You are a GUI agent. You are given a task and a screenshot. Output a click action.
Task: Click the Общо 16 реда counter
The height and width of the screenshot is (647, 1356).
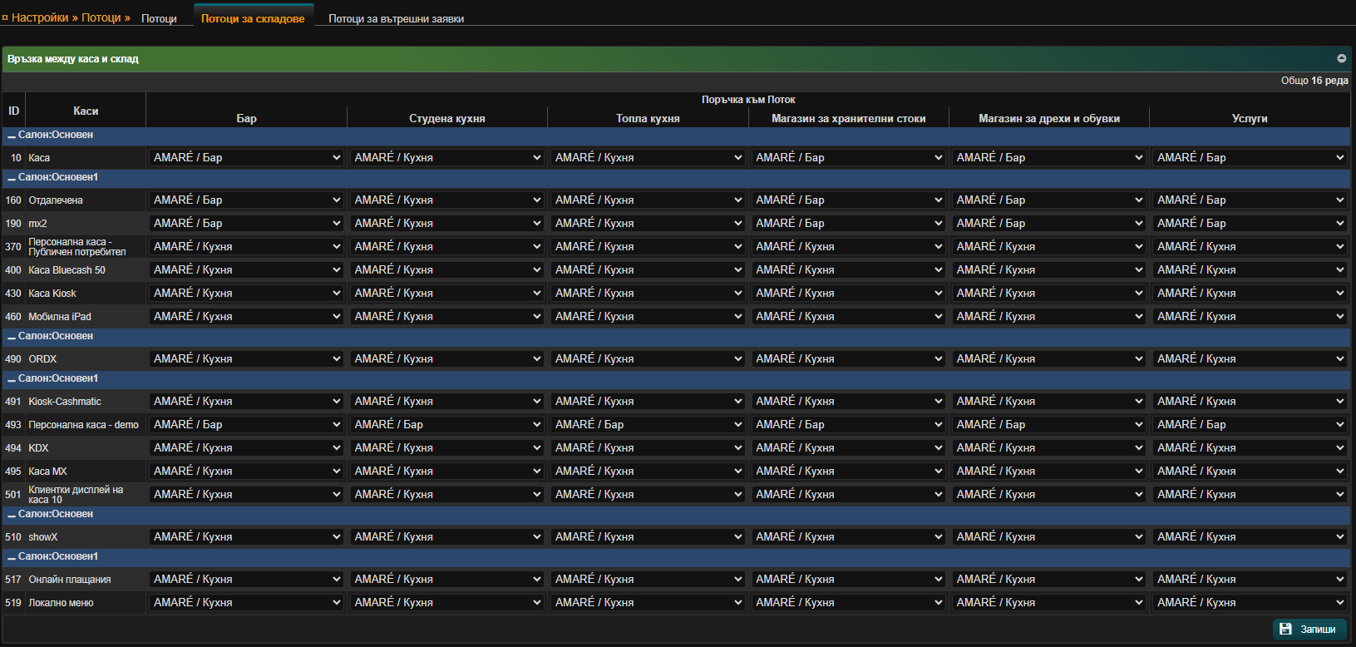pos(1314,81)
